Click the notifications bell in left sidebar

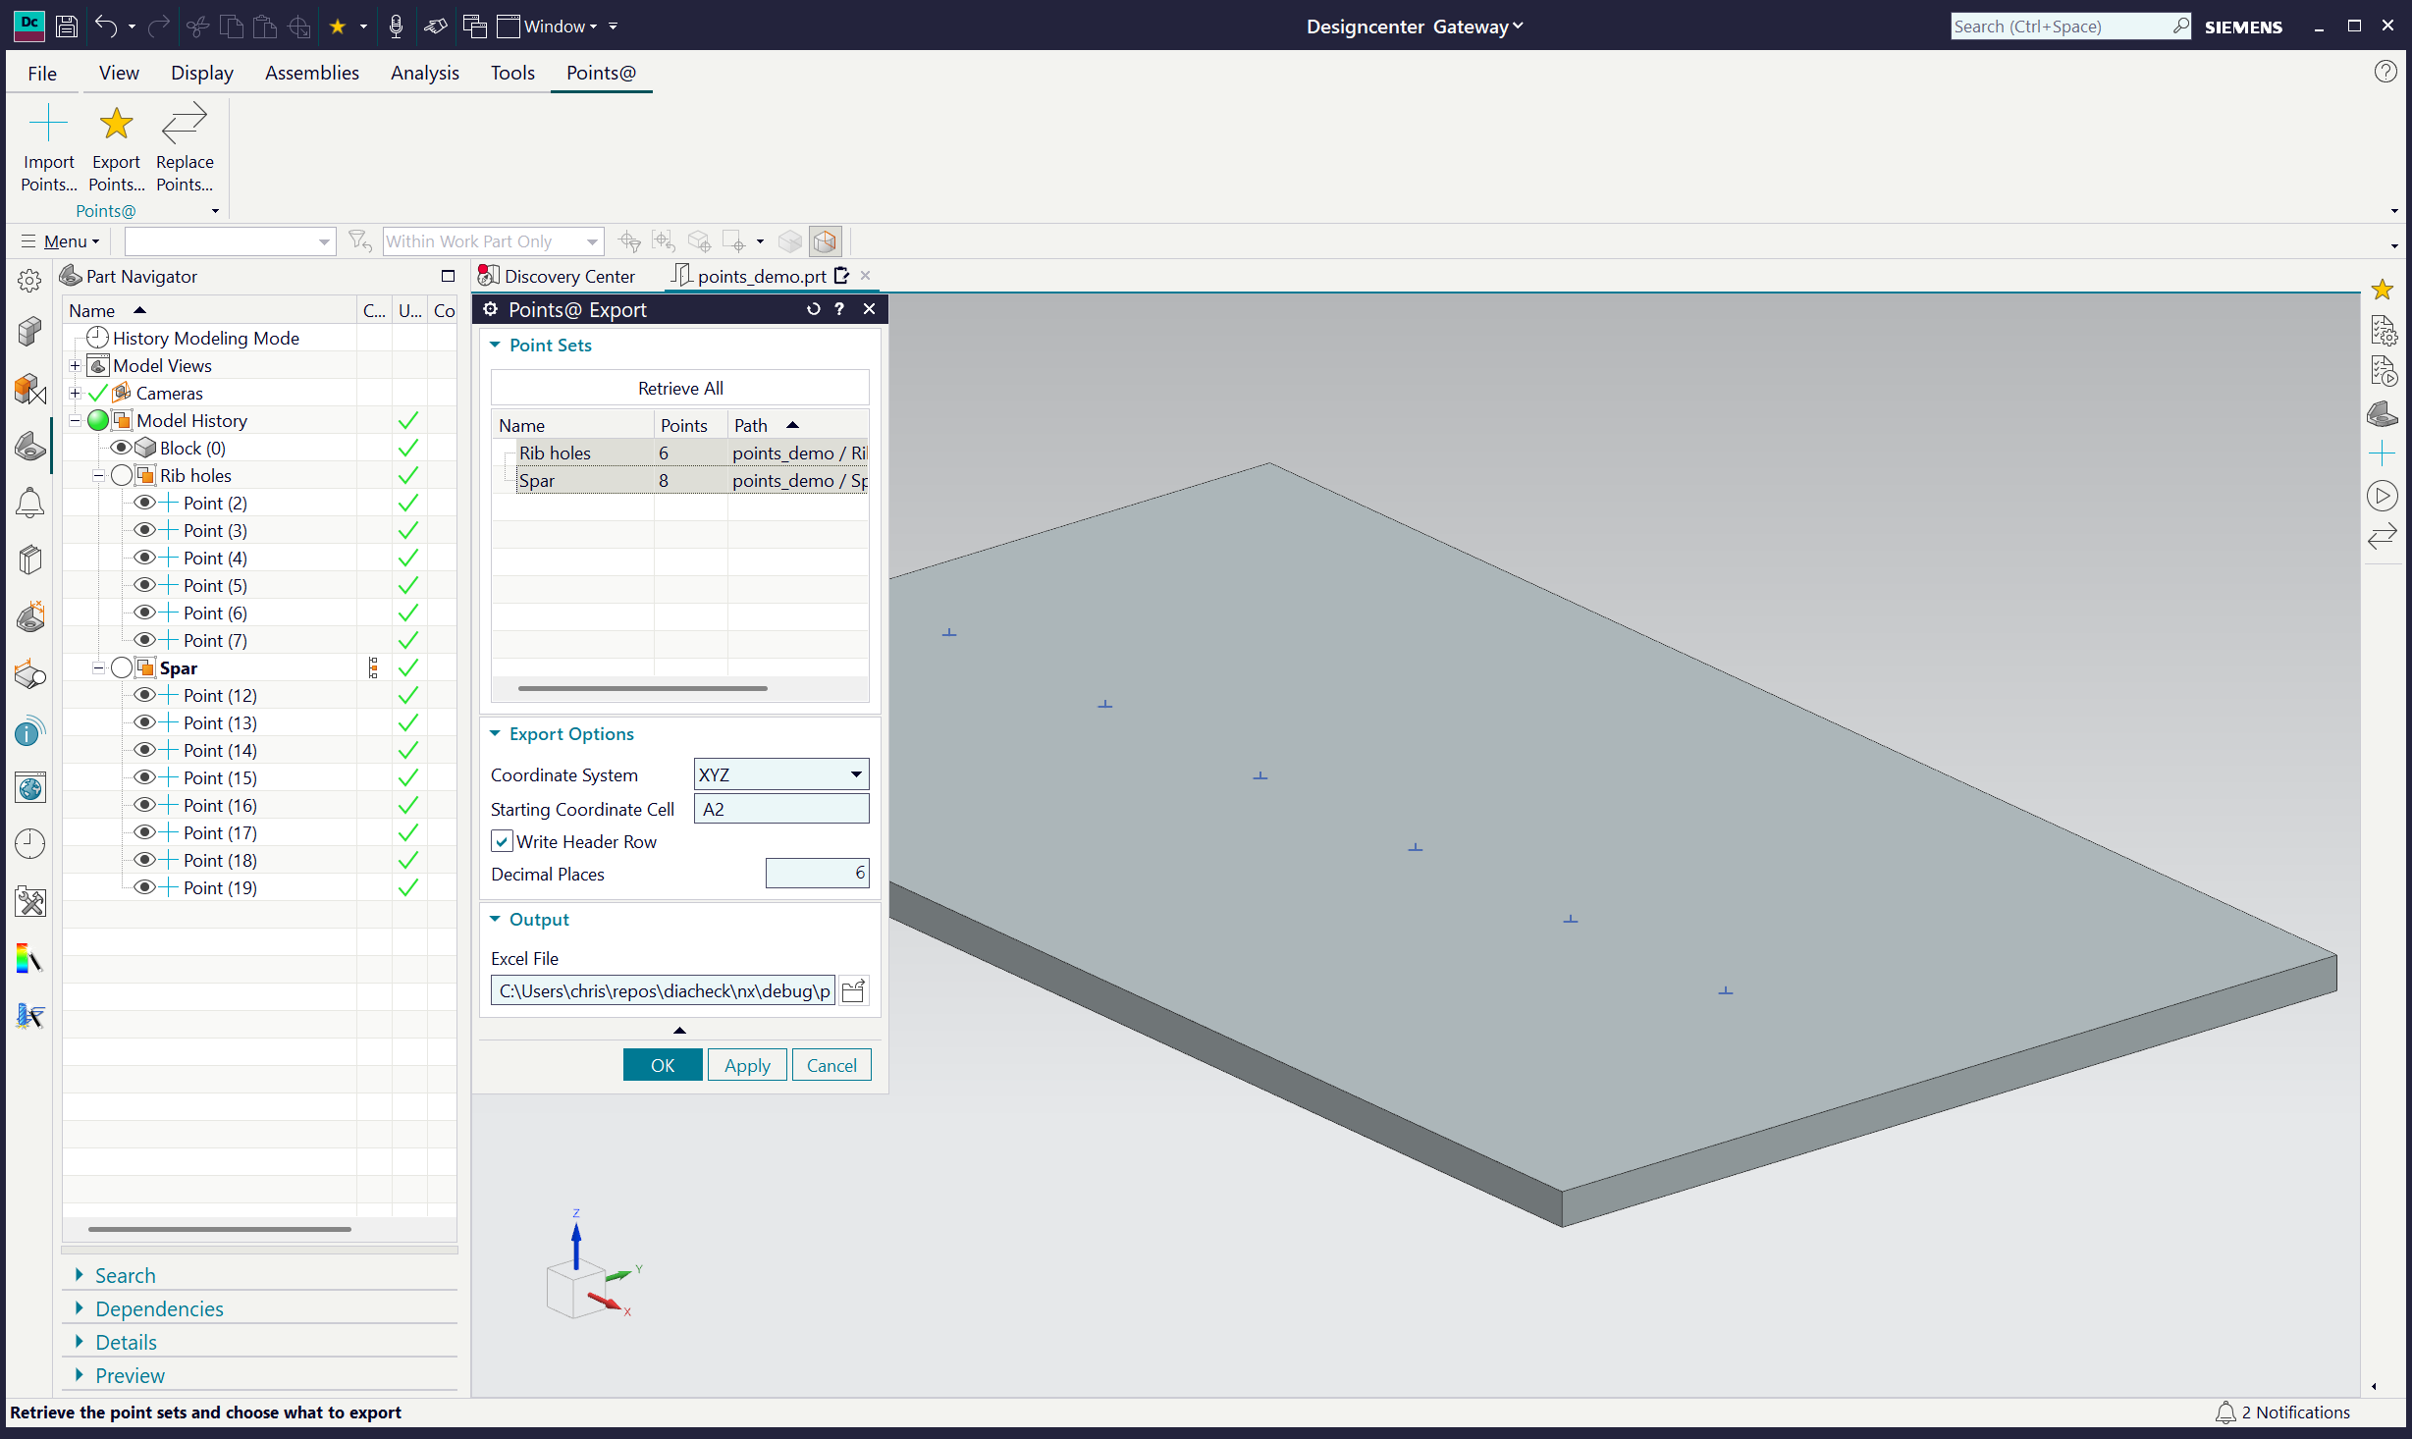click(30, 503)
